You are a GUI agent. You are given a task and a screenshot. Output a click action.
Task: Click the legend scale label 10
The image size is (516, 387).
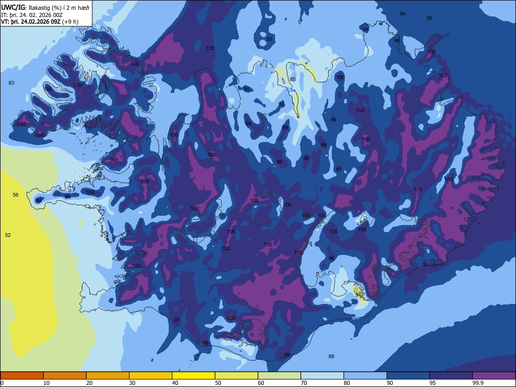[46, 383]
